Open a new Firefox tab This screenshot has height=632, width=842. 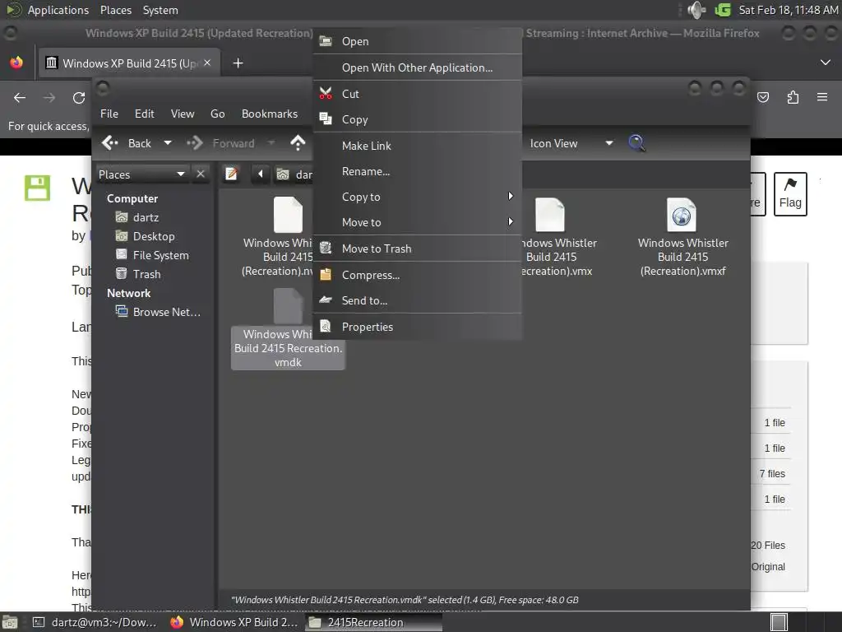tap(238, 63)
